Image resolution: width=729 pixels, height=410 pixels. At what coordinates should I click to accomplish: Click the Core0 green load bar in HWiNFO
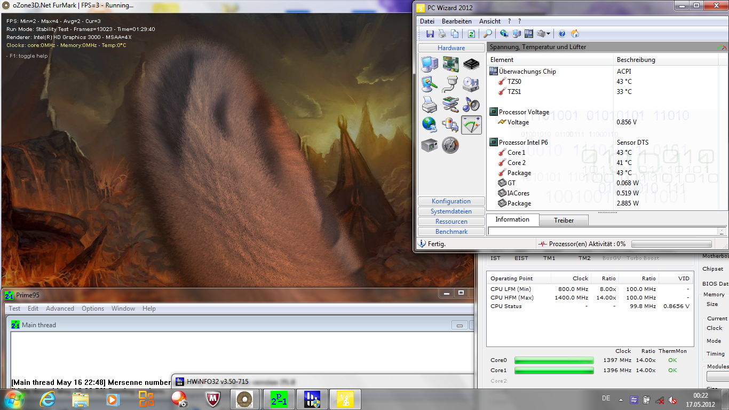(553, 360)
